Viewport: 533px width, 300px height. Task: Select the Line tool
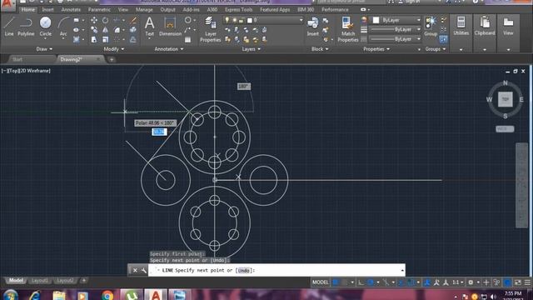click(9, 27)
